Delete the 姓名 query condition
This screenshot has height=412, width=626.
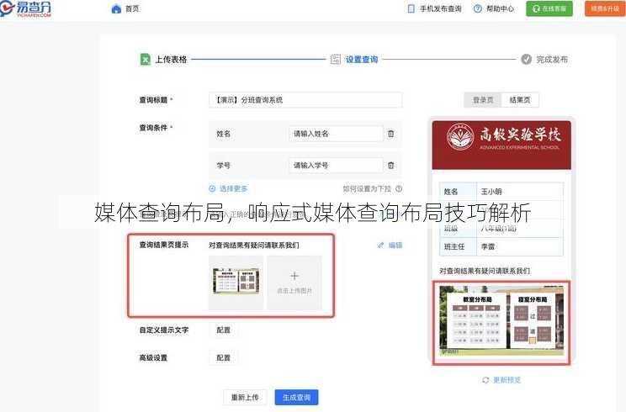point(391,134)
